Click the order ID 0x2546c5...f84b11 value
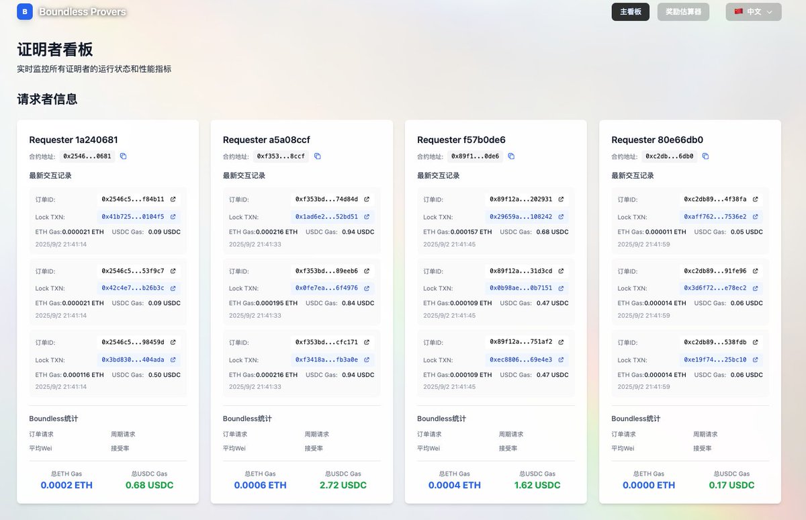Viewport: 806px width, 520px height. click(x=133, y=200)
